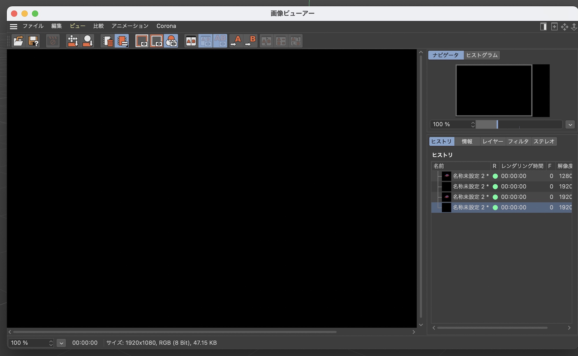Click the Set as B icon
The width and height of the screenshot is (578, 356).
tap(251, 41)
